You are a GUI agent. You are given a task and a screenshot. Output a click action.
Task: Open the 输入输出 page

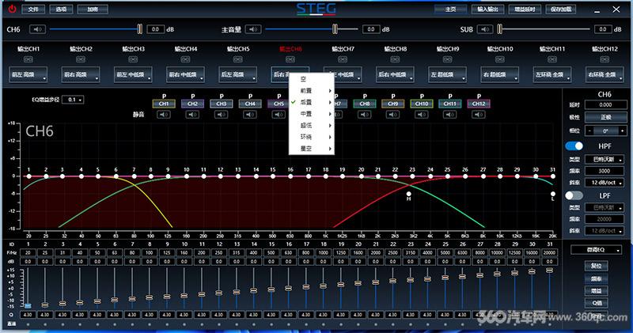[487, 9]
